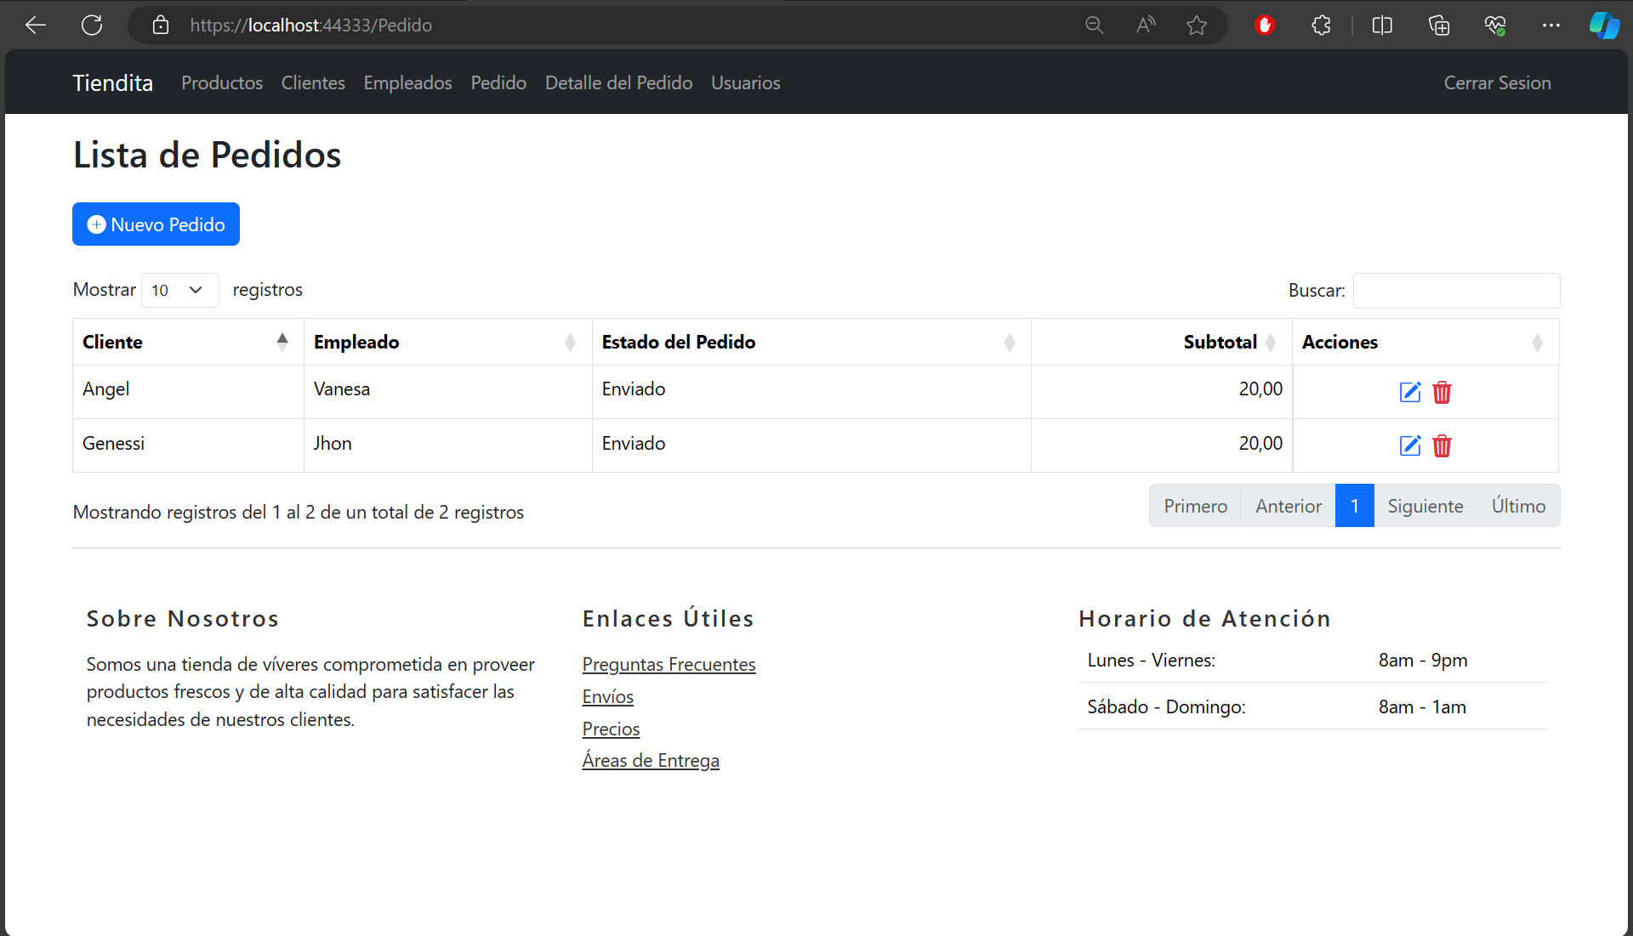Sort by Empleado column arrows

coord(570,342)
